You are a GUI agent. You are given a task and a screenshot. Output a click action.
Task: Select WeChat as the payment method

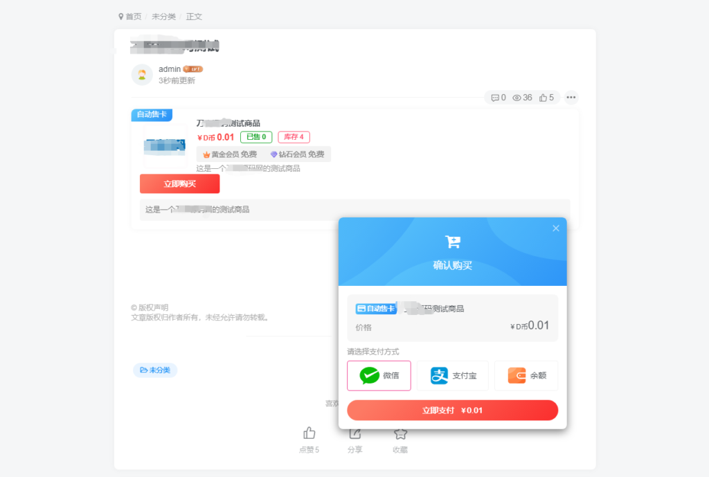[379, 375]
